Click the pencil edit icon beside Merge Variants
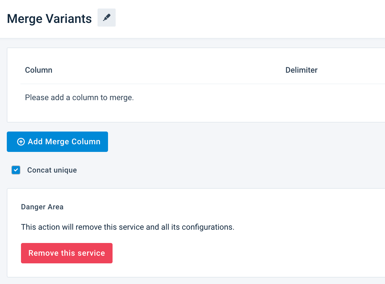The image size is (385, 284). pyautogui.click(x=107, y=18)
